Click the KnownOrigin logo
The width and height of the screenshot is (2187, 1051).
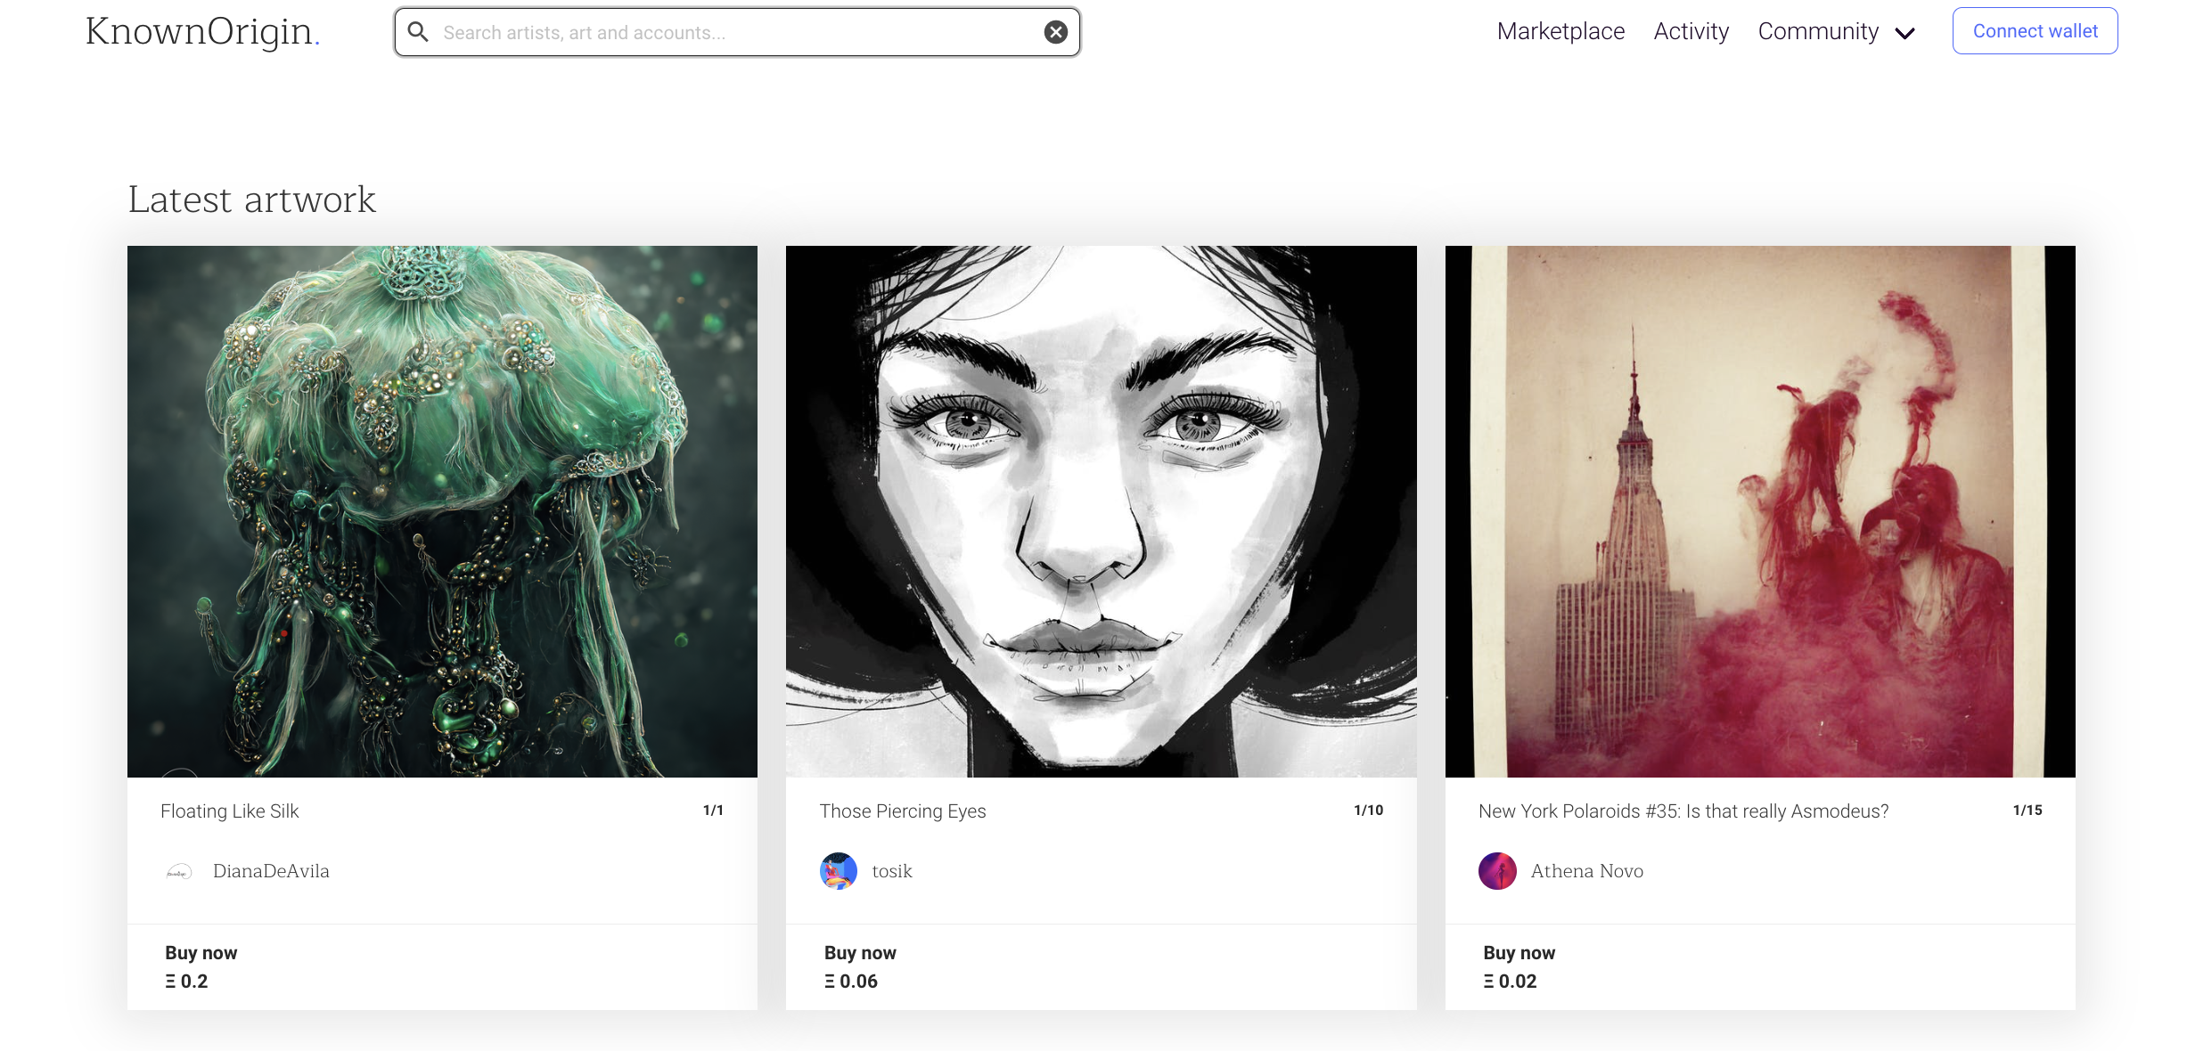pos(202,32)
